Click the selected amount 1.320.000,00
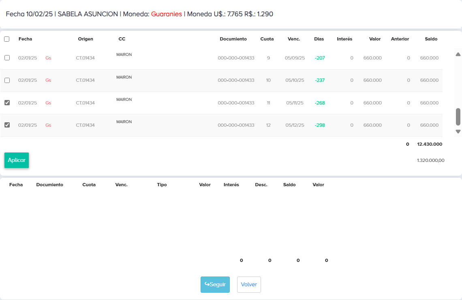This screenshot has width=462, height=300. pyautogui.click(x=430, y=160)
